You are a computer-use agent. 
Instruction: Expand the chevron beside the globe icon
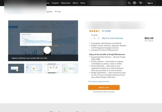(x=137, y=3)
